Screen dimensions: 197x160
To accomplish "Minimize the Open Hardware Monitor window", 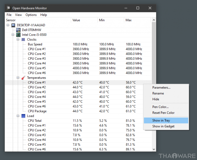I will coord(126,8).
